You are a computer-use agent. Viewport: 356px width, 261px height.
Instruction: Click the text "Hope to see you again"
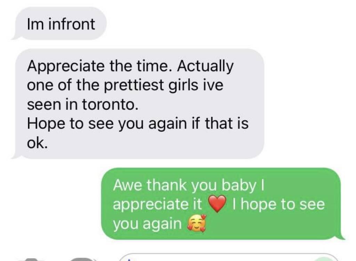click(107, 124)
